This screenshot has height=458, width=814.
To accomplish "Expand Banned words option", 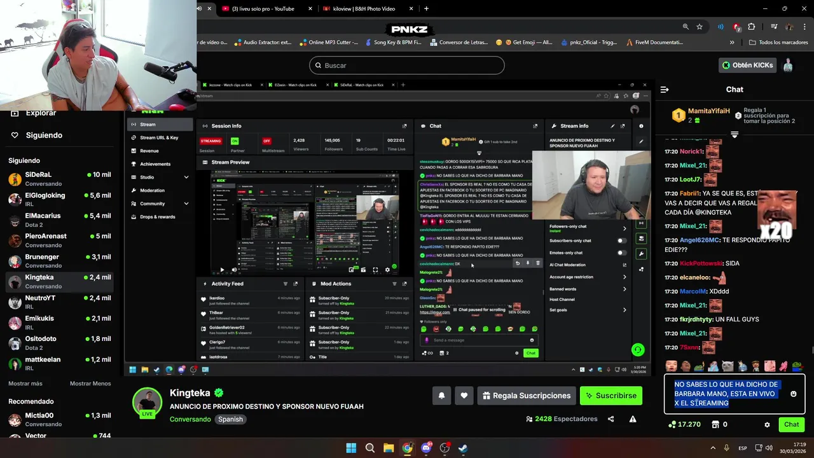I will tap(624, 289).
